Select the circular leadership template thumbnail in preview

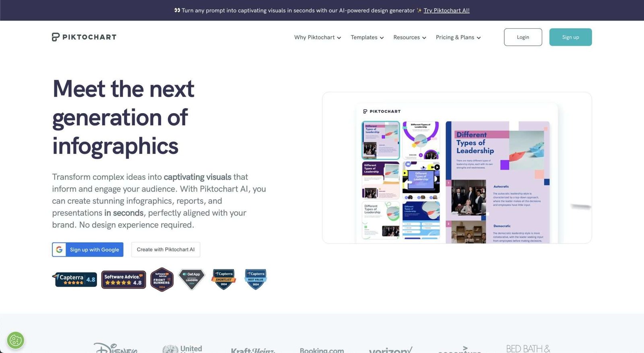pos(421,140)
